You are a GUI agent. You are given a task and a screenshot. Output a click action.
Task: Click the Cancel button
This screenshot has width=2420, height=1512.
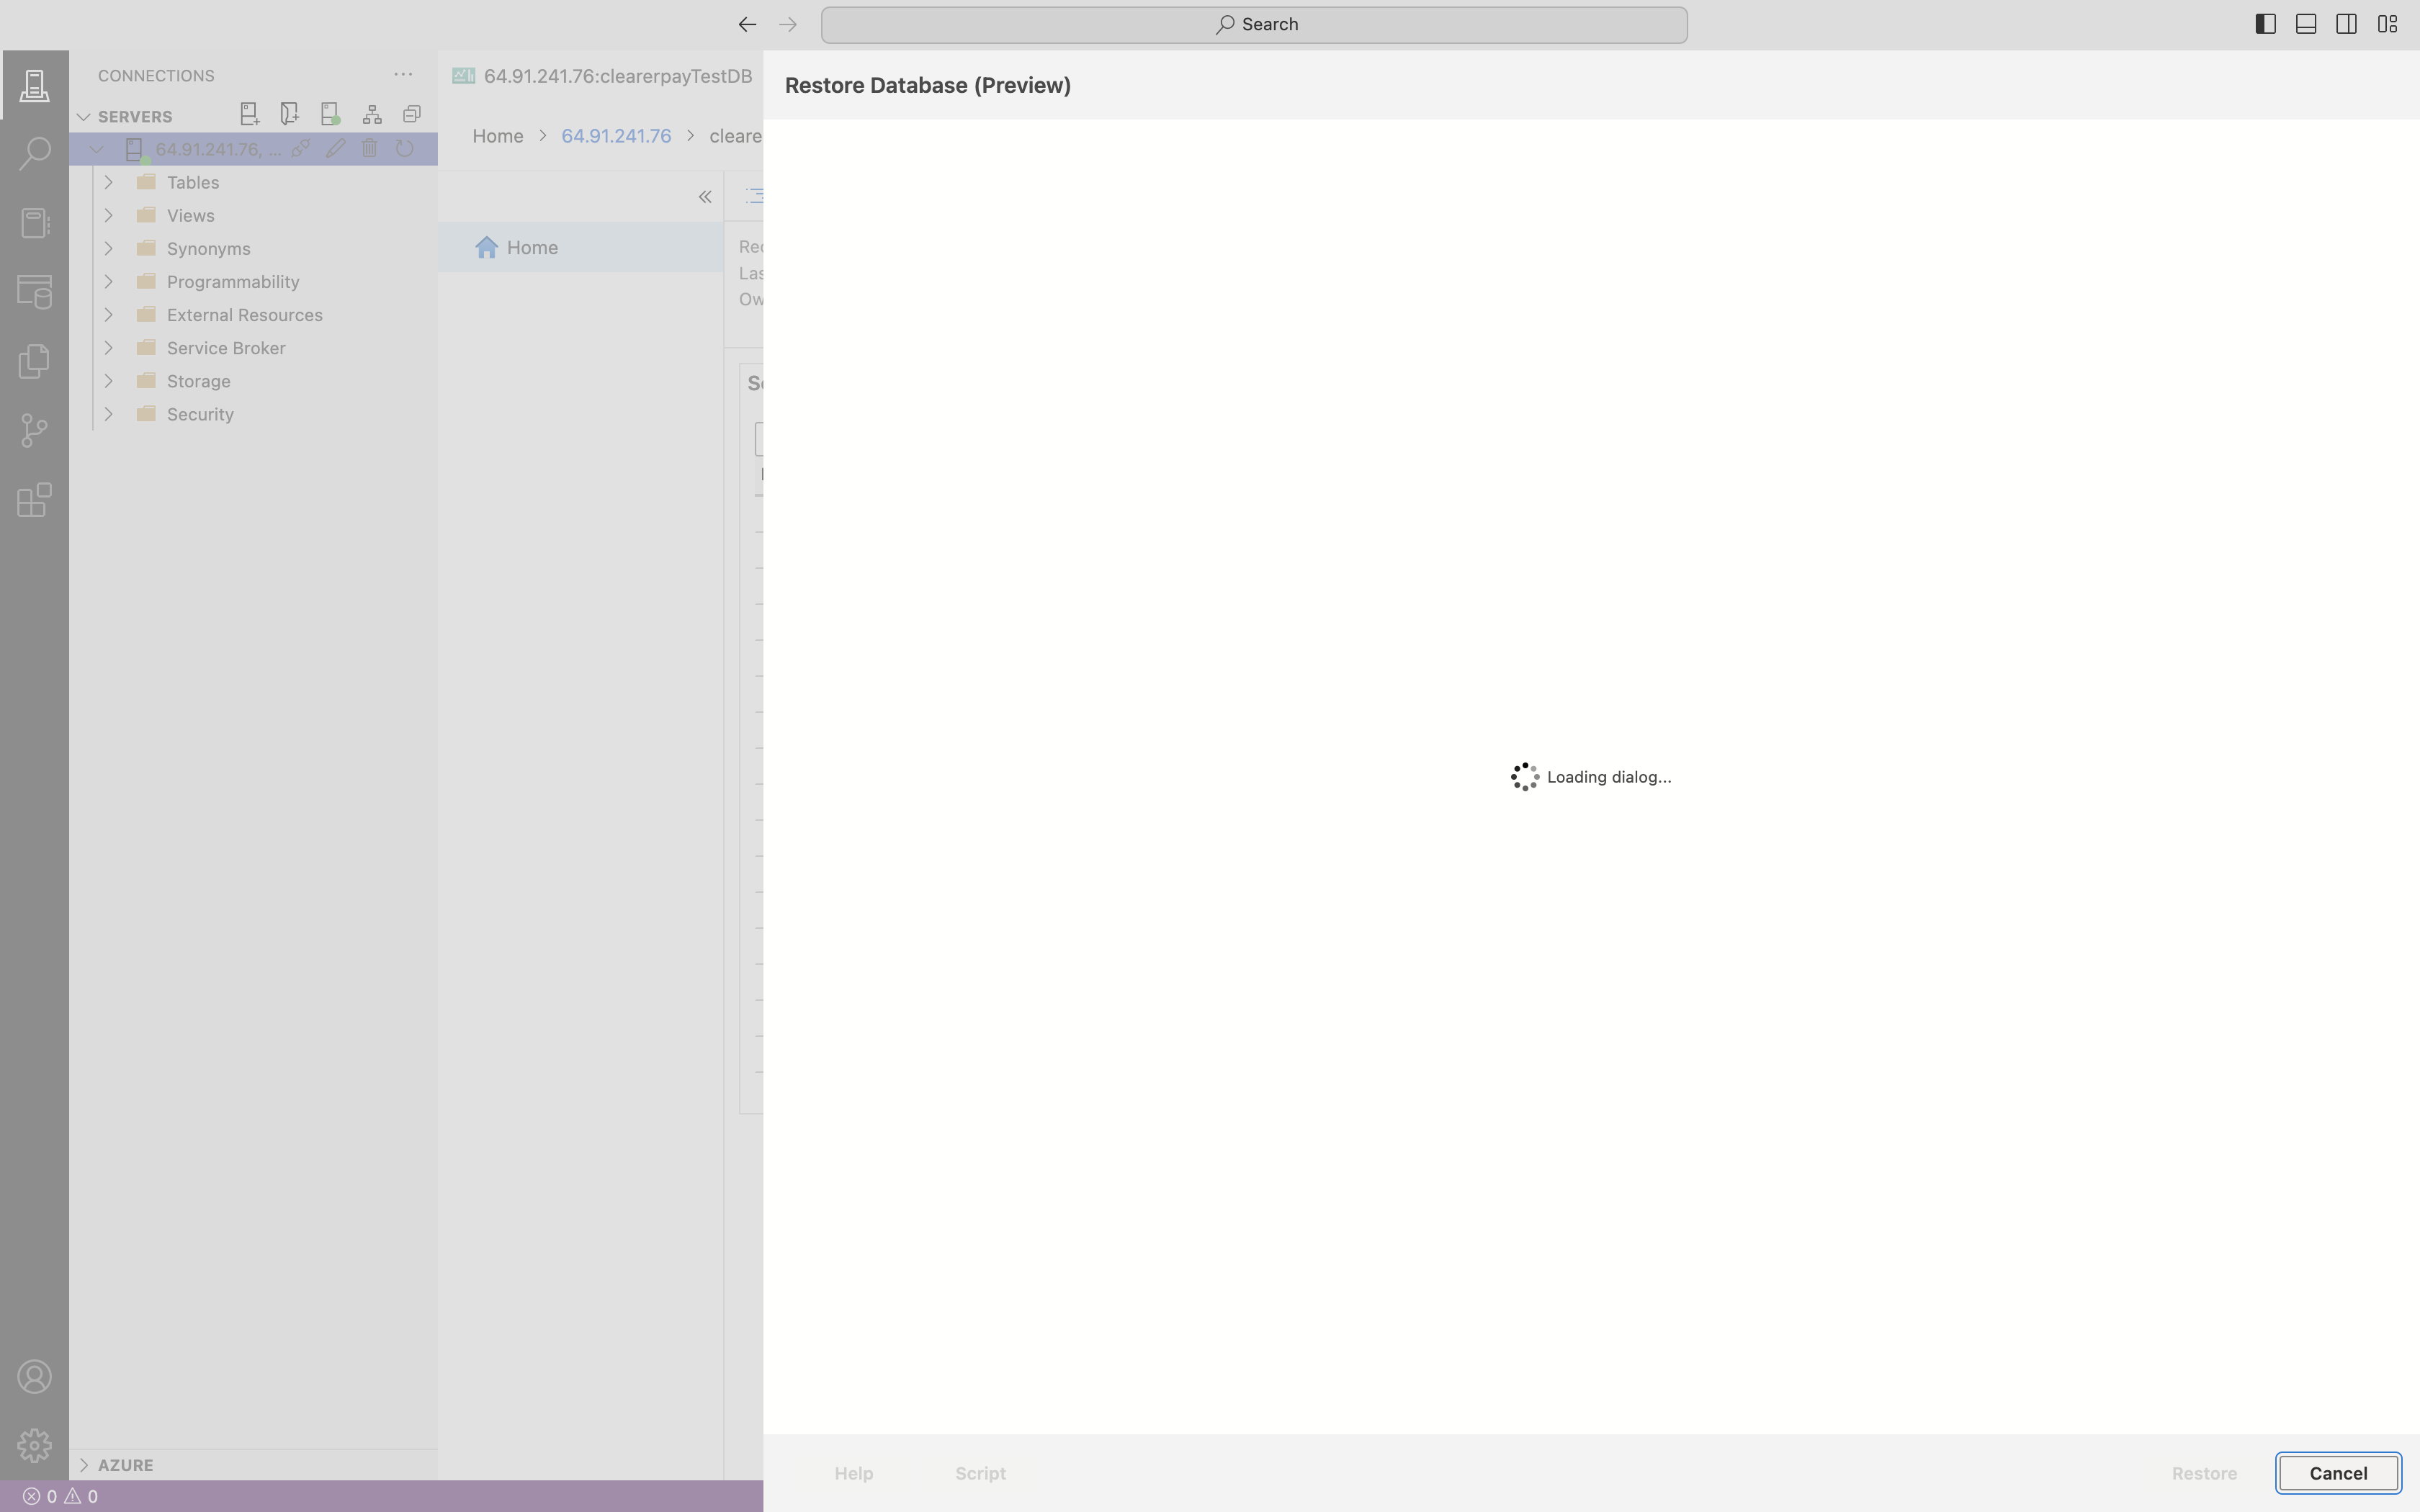[x=2338, y=1473]
